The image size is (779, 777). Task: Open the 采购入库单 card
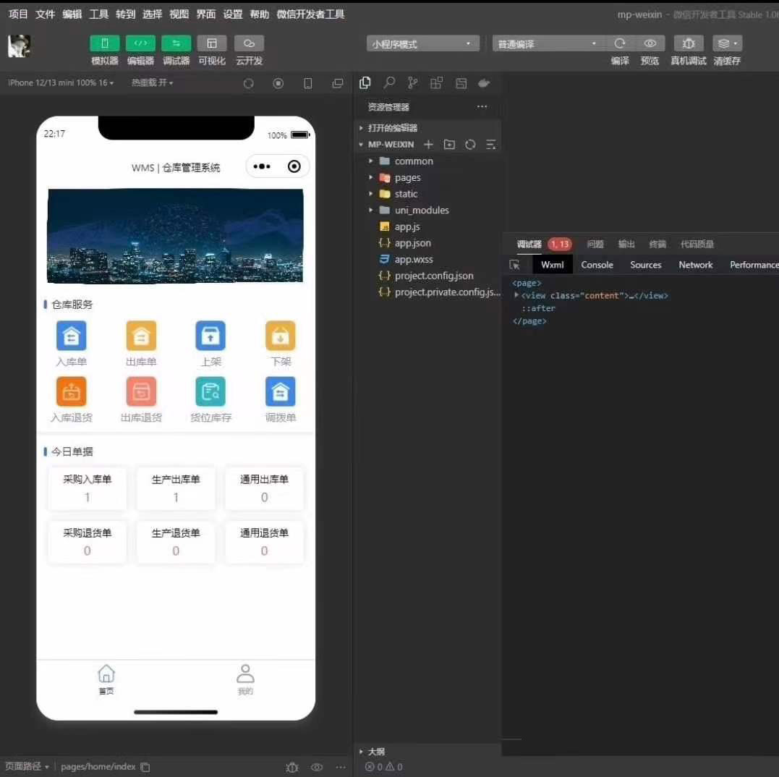pos(87,488)
